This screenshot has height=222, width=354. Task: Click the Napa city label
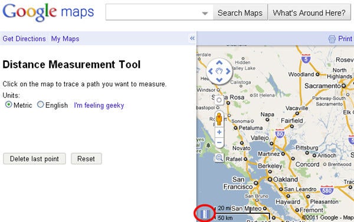[267, 114]
